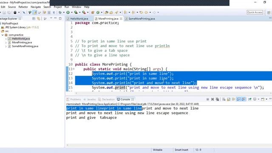Open the Open Console dropdown arrow
Viewport: 272px width, 153px height.
[x=266, y=99]
